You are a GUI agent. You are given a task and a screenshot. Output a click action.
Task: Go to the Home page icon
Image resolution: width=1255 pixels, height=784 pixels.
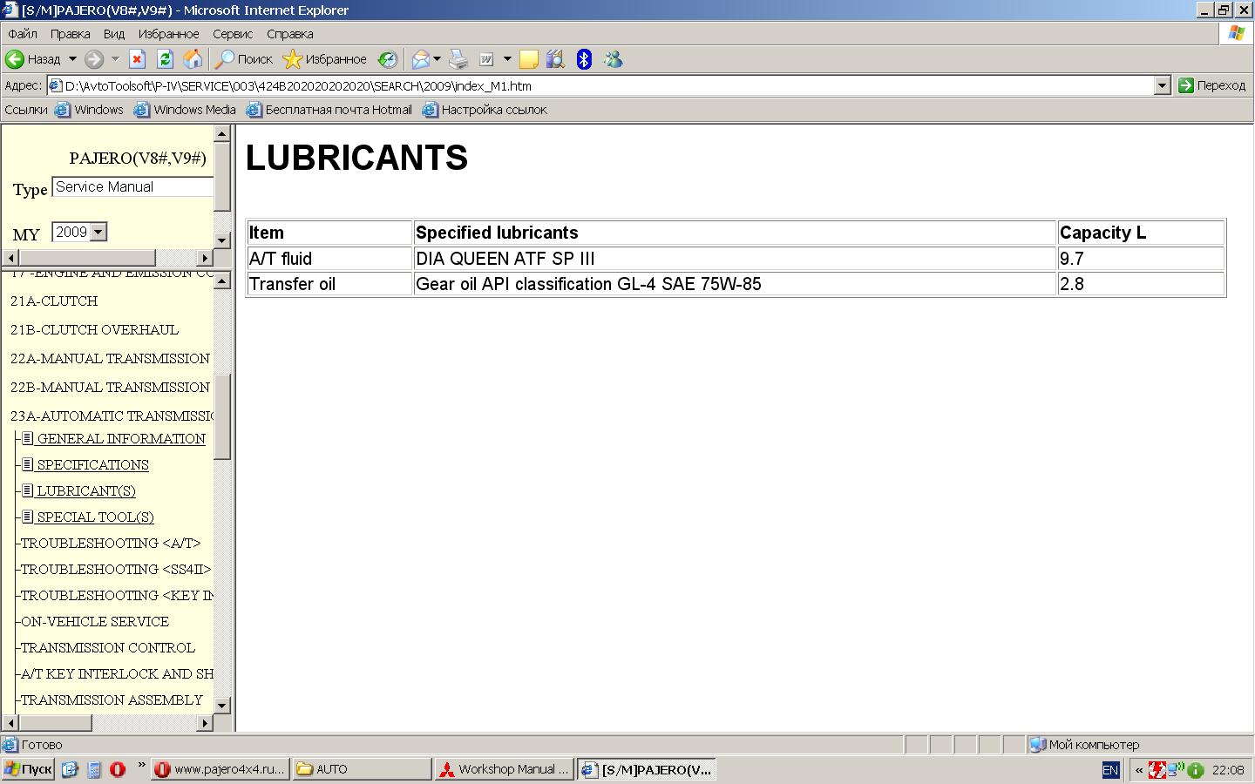click(193, 59)
